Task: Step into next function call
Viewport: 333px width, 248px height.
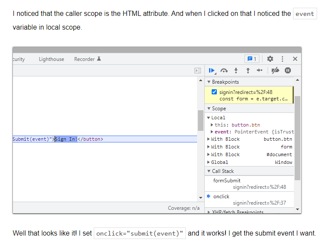Action: [236, 70]
